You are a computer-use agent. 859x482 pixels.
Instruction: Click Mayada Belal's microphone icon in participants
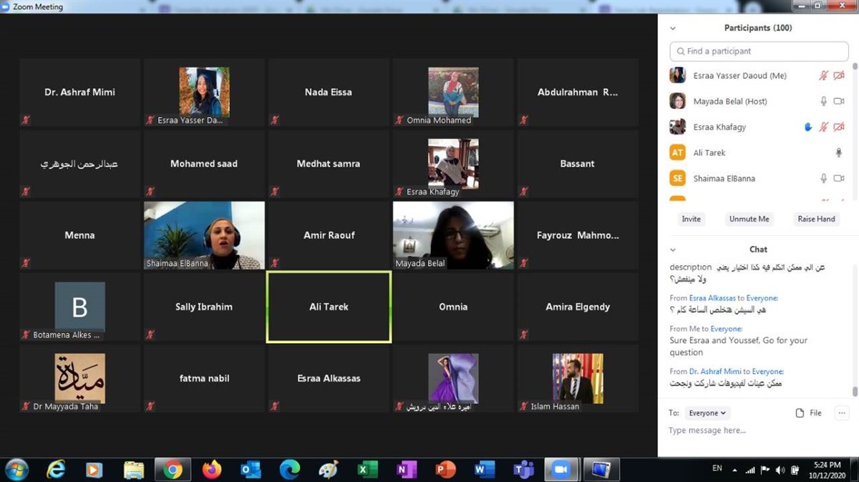(824, 102)
